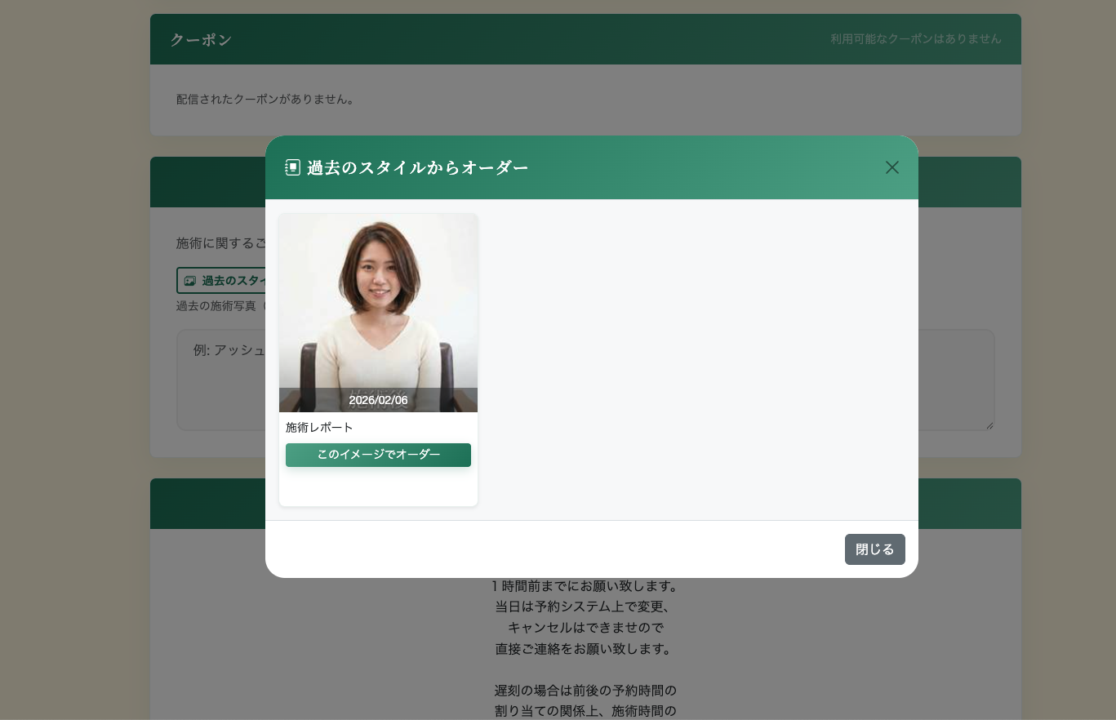Close the dialog with the X icon
This screenshot has width=1116, height=720.
(x=891, y=167)
